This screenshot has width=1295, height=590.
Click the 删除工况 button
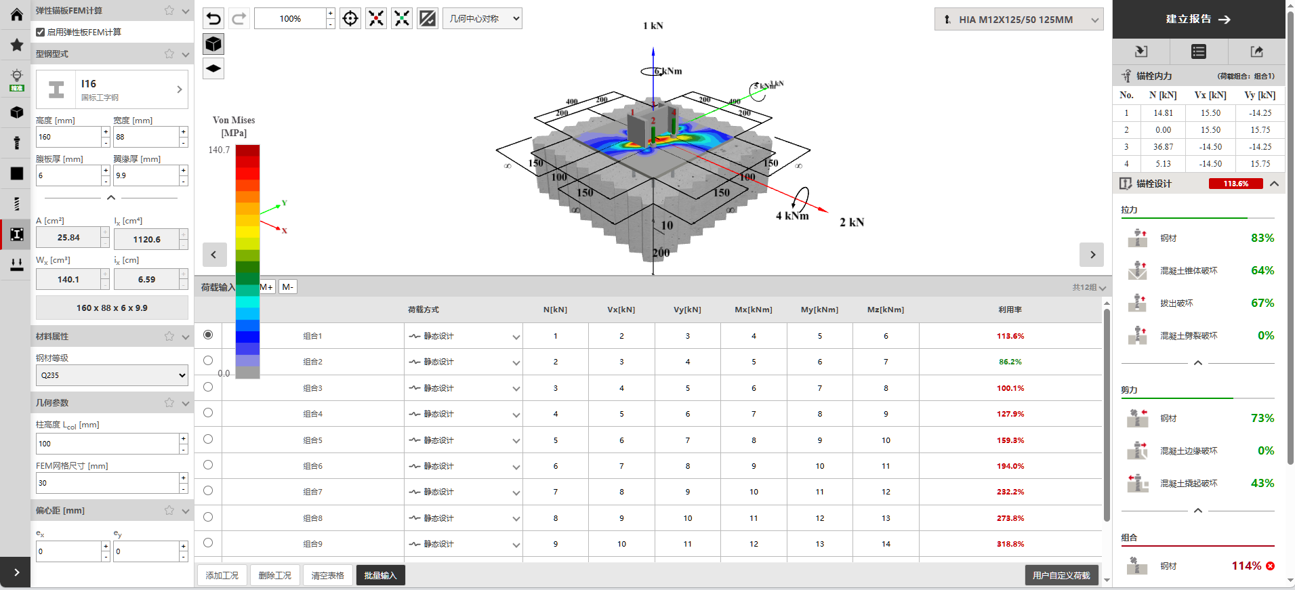click(x=275, y=575)
